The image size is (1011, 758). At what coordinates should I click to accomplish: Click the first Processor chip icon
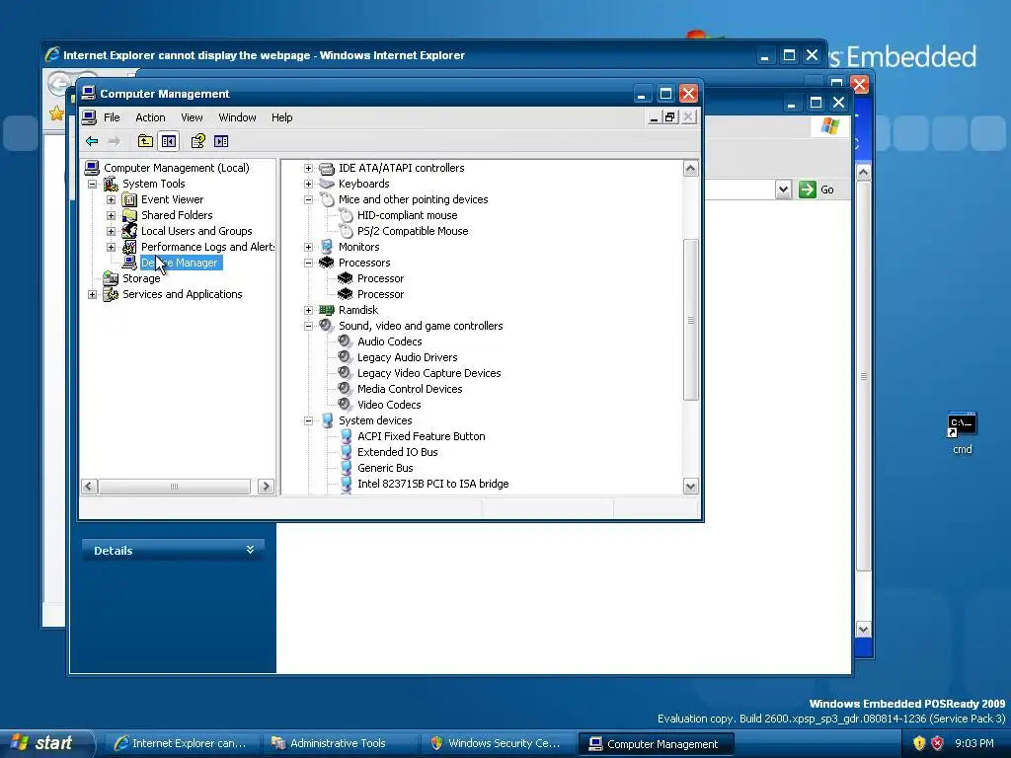pyautogui.click(x=346, y=278)
